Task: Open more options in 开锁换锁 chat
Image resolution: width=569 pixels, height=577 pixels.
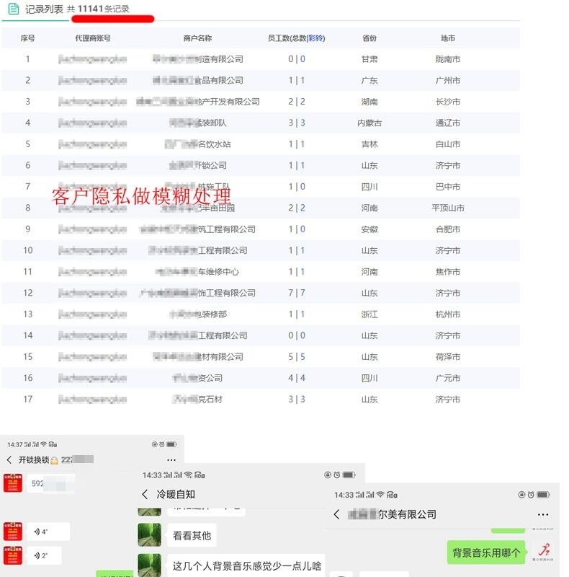Action: (x=171, y=459)
